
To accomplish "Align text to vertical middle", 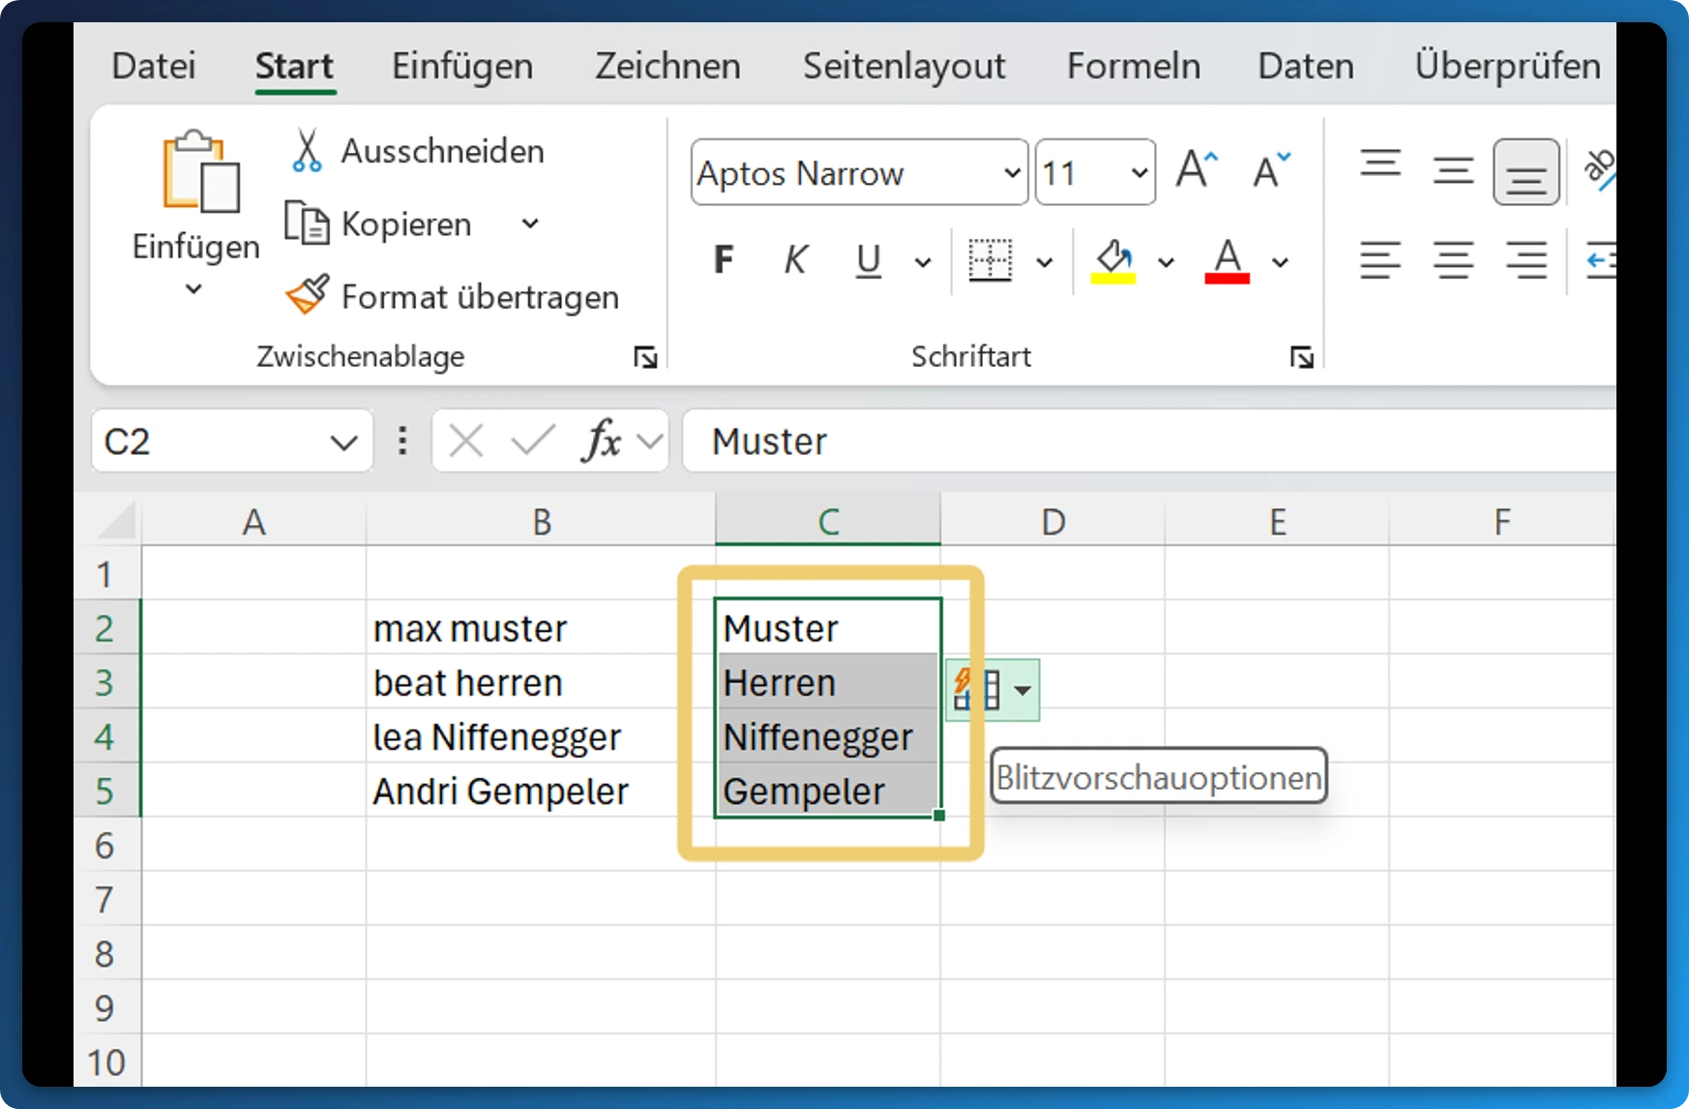I will coord(1453,172).
